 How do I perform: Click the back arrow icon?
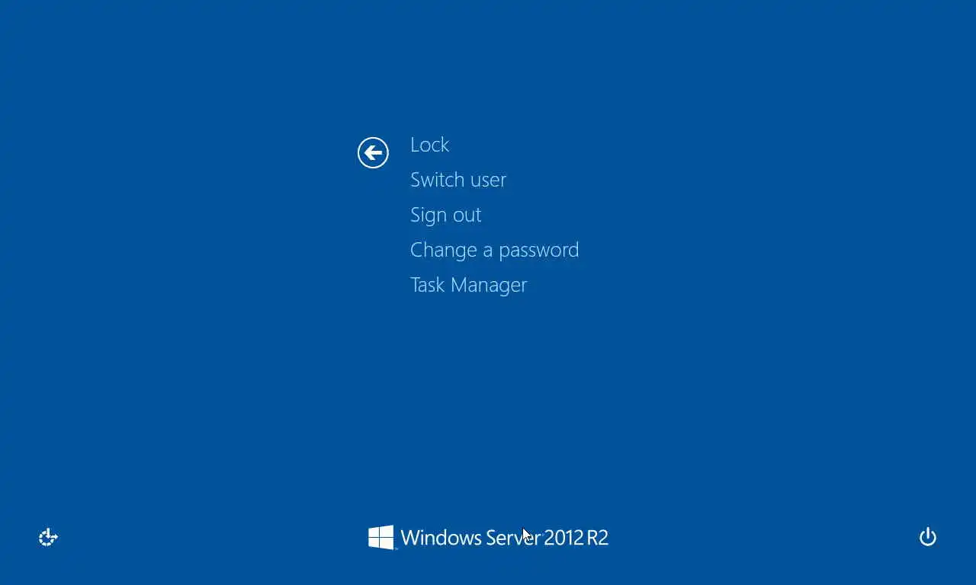373,153
